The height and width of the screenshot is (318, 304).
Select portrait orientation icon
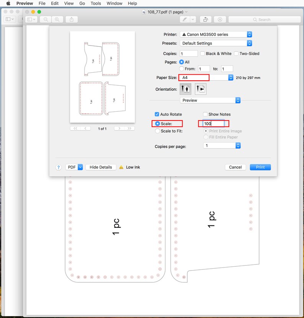pos(185,89)
